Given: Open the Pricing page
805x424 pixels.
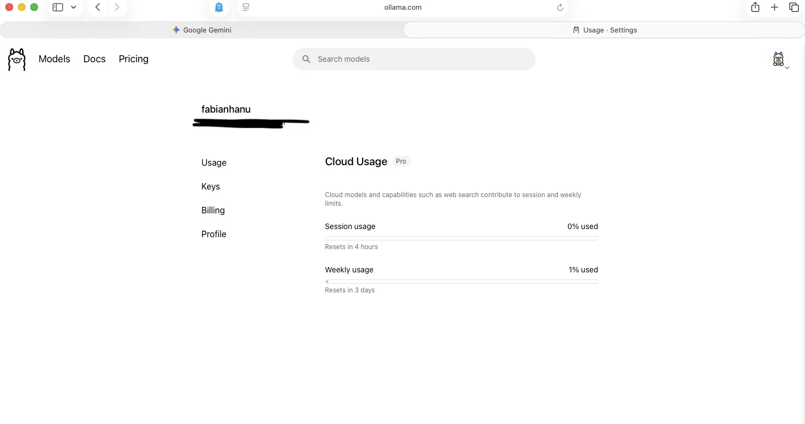Looking at the screenshot, I should [x=133, y=59].
